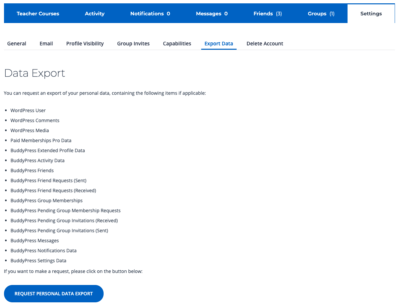
Task: Click the BuddyPress Settings Data item
Action: [38, 261]
